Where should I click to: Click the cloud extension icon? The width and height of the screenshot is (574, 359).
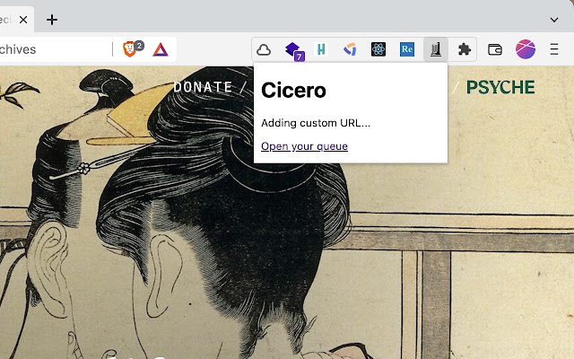pos(264,49)
